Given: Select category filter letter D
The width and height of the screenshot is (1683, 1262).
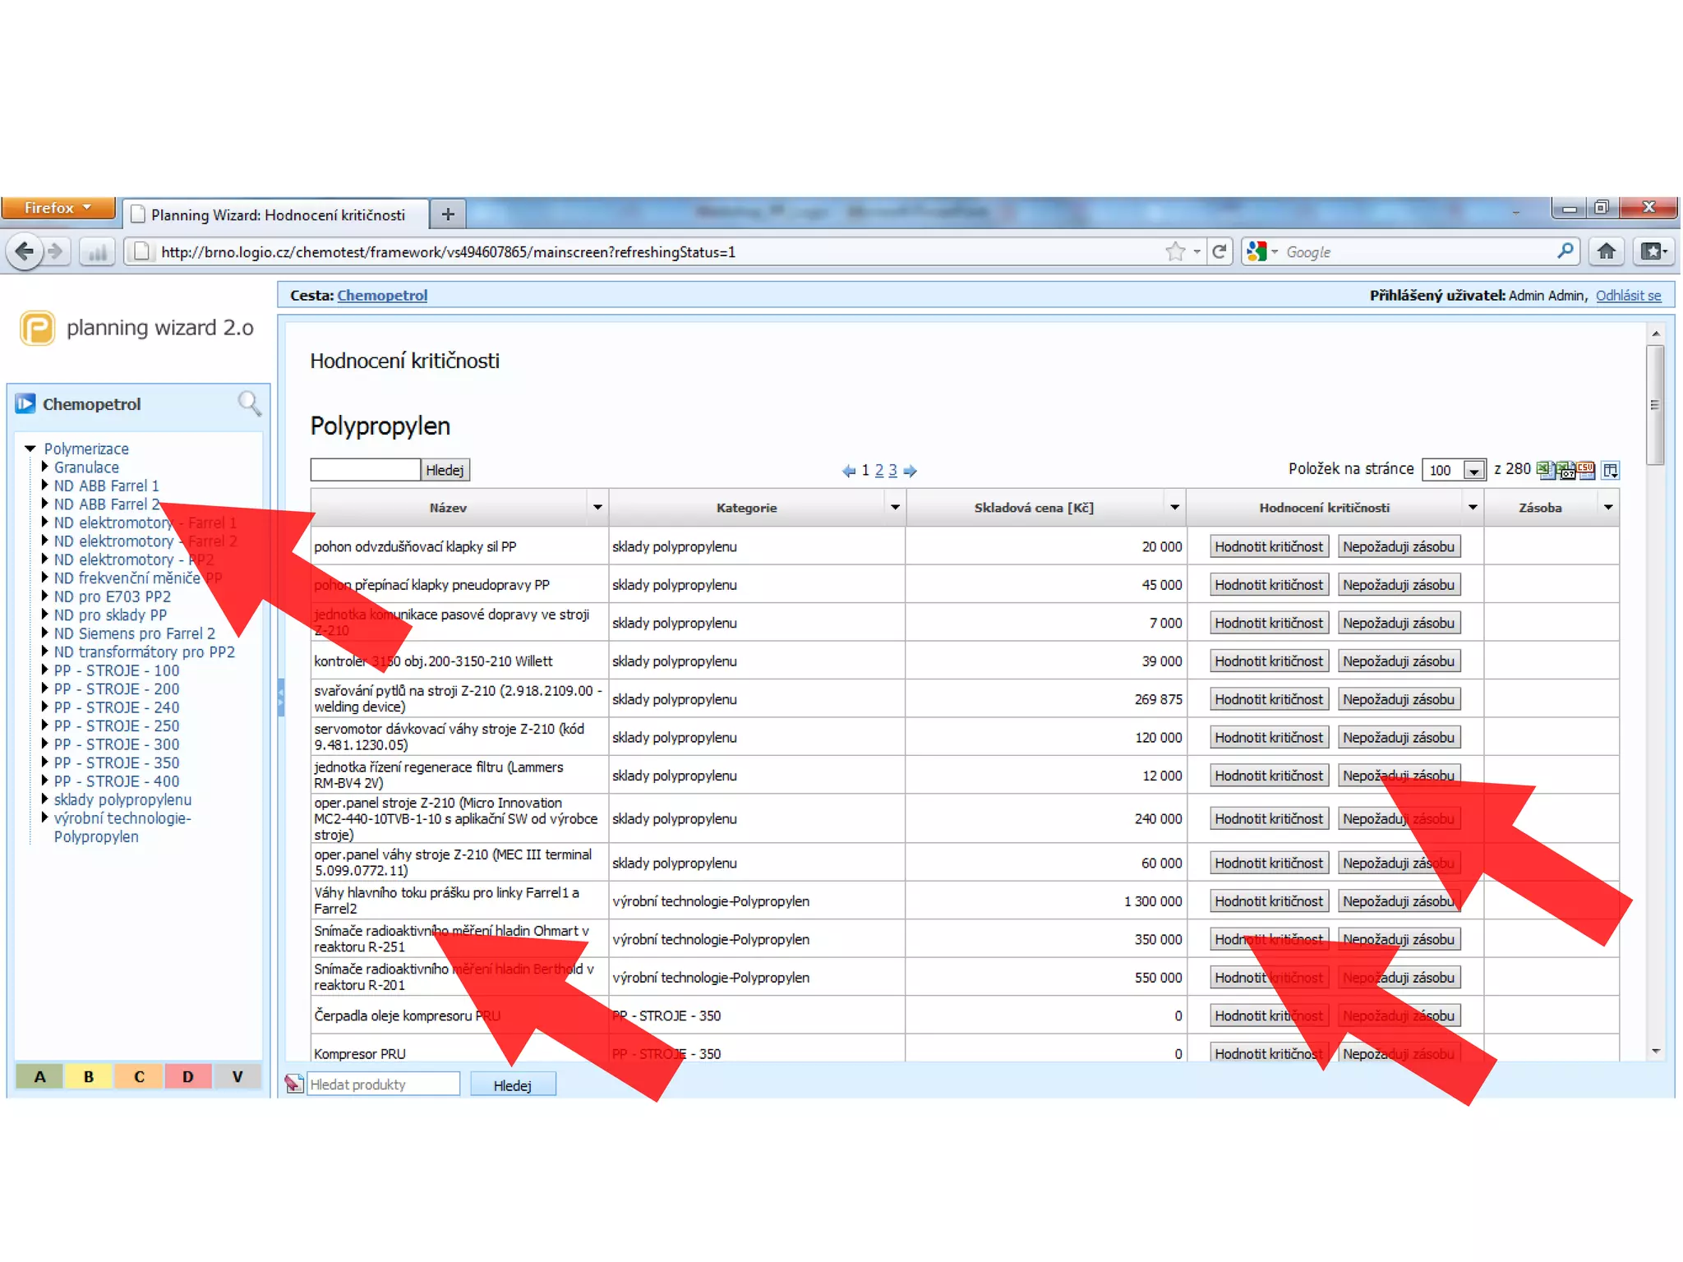Looking at the screenshot, I should [188, 1076].
